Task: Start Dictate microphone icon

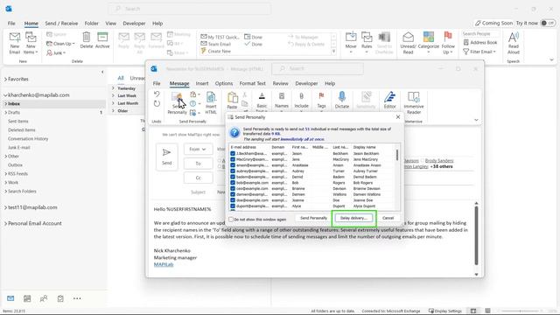Action: 342,96
